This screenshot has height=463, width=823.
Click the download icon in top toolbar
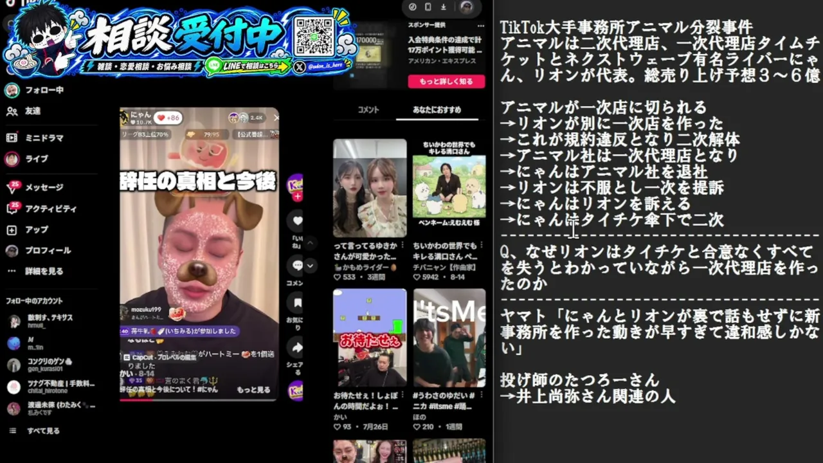[444, 7]
